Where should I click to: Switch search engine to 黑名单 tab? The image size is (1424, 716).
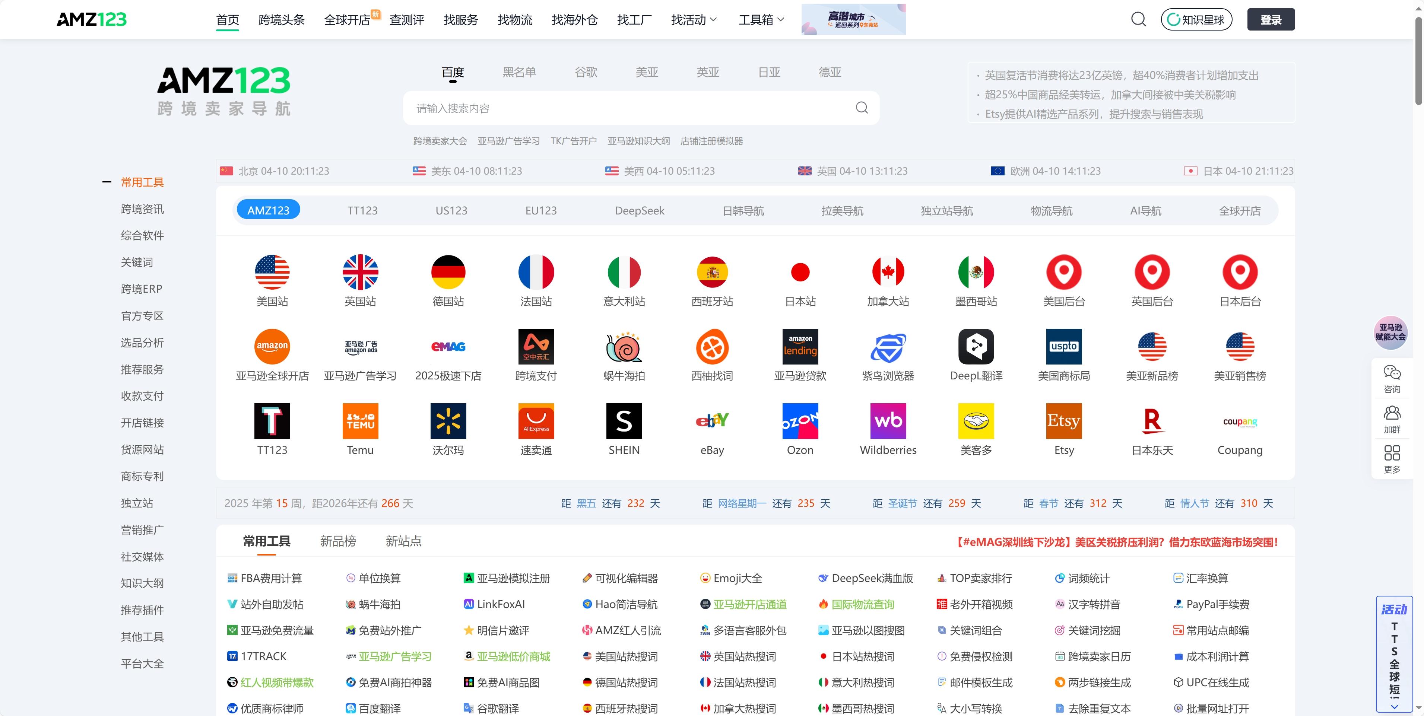click(x=519, y=72)
